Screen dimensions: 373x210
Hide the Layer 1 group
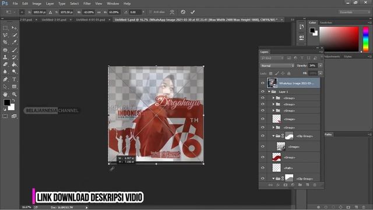coord(263,92)
